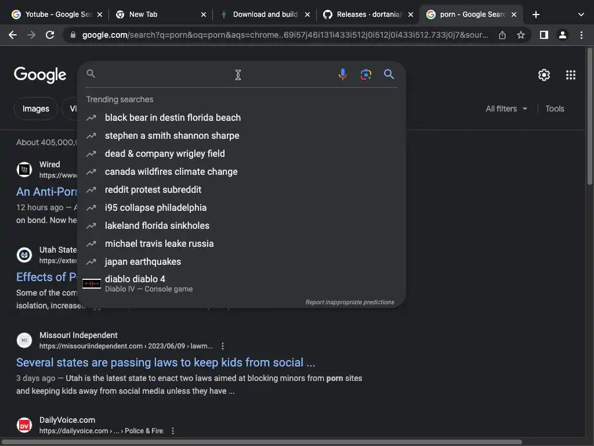Open the Tools option

(x=555, y=109)
